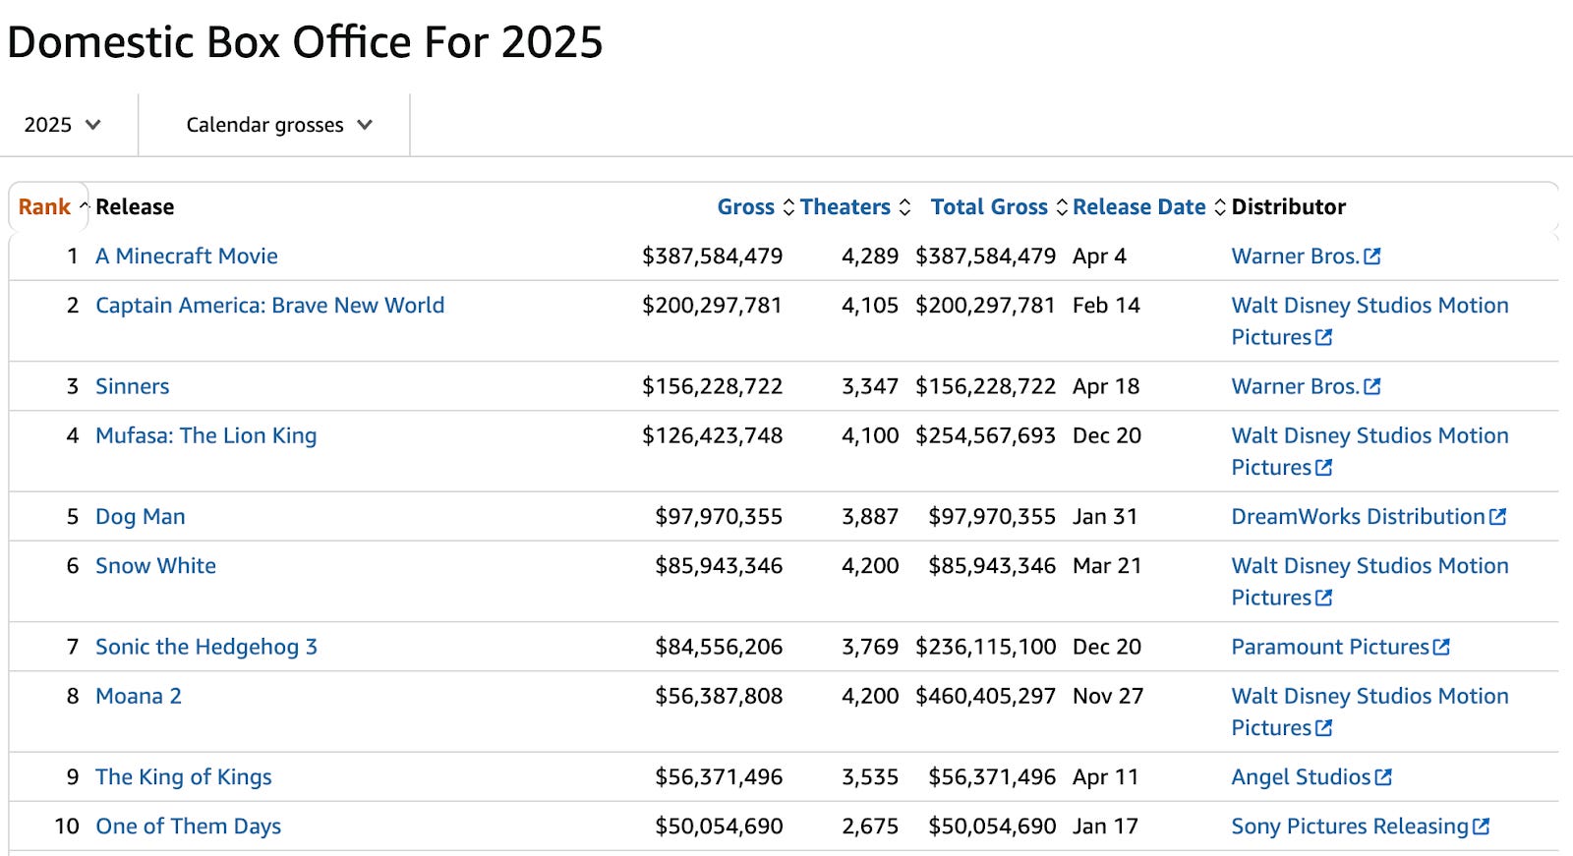Click total gross $254,567,693
Screen dimensions: 1573x856
985,435
